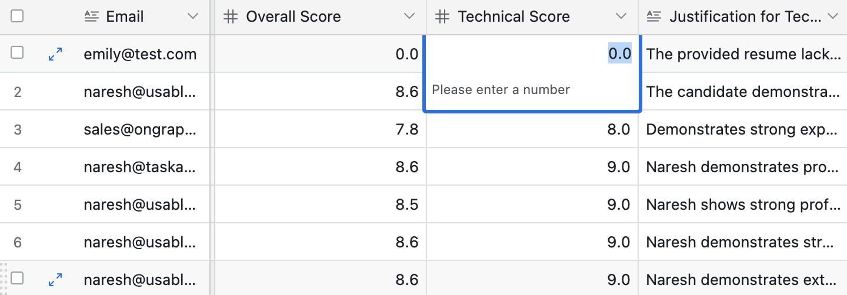
Task: Select row number 4
Action: (x=18, y=167)
